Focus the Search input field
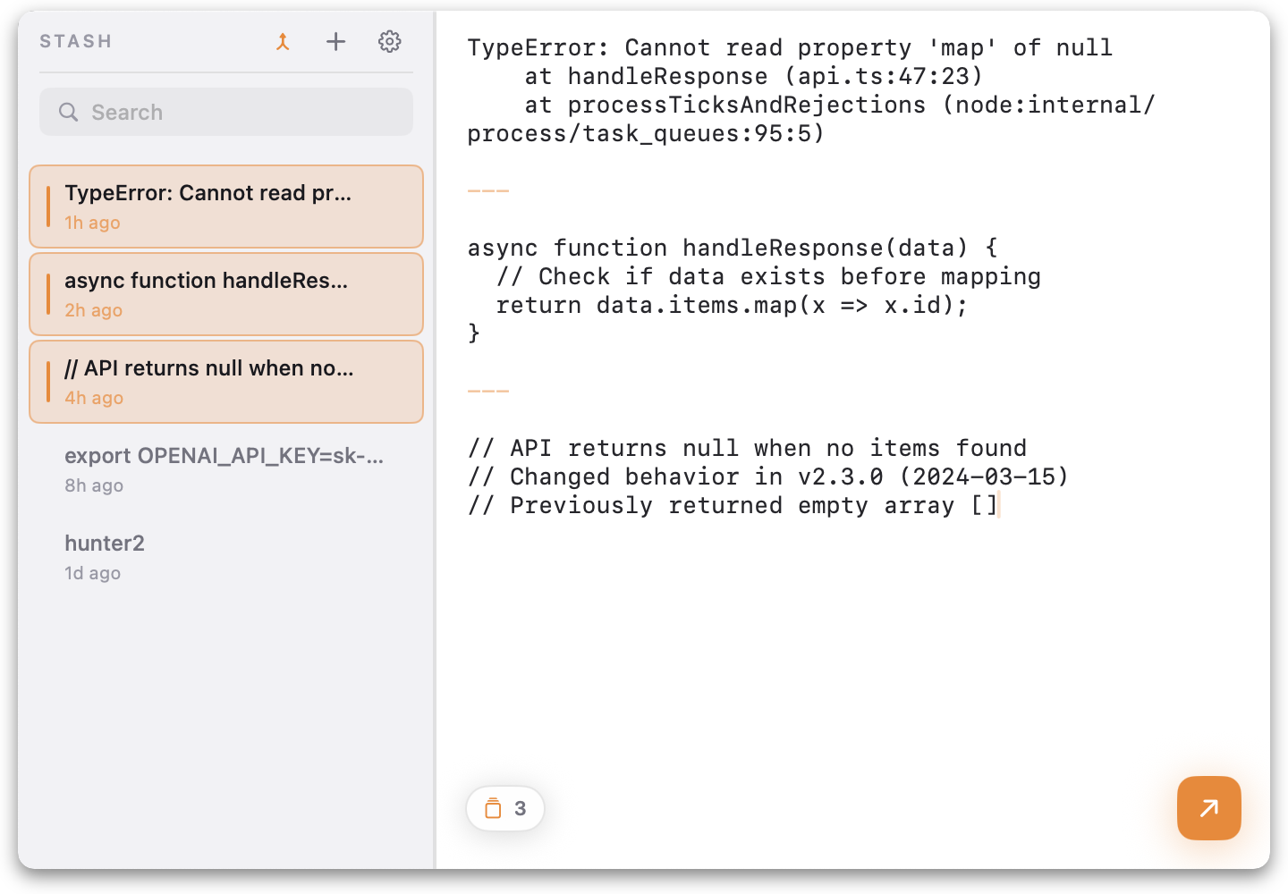The image size is (1288, 894). (241, 113)
